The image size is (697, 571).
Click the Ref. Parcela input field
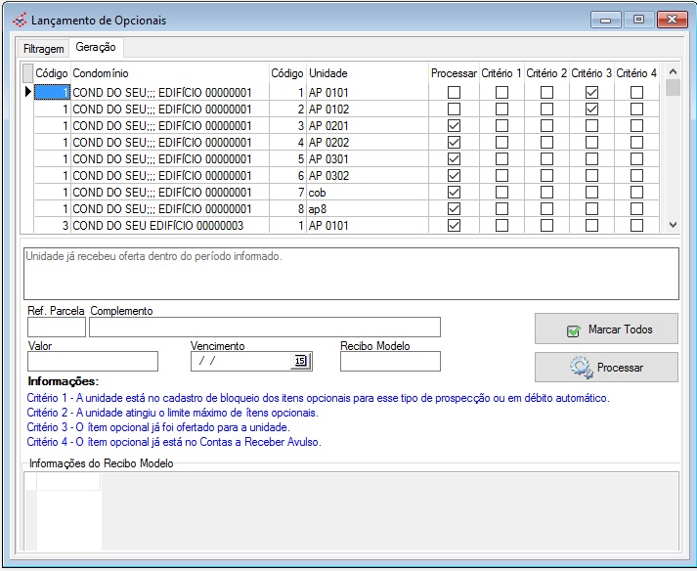(x=56, y=327)
